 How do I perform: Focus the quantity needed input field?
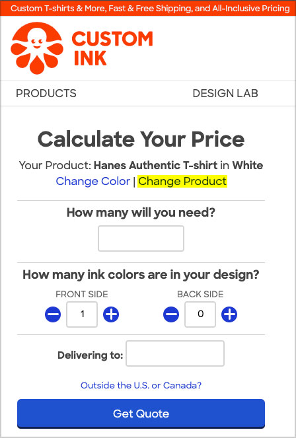[141, 238]
